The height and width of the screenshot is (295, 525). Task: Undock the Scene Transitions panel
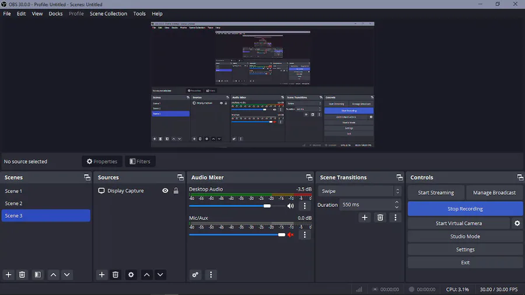pyautogui.click(x=400, y=177)
